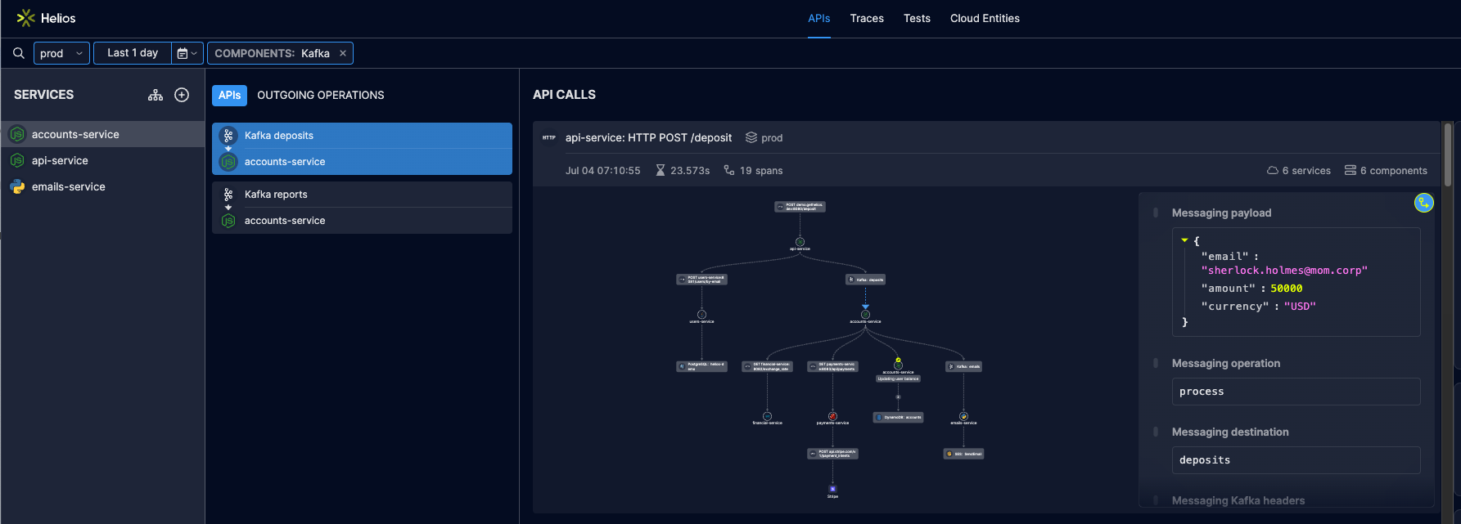Click the emails-service Python icon
This screenshot has height=524, width=1461.
[x=17, y=186]
